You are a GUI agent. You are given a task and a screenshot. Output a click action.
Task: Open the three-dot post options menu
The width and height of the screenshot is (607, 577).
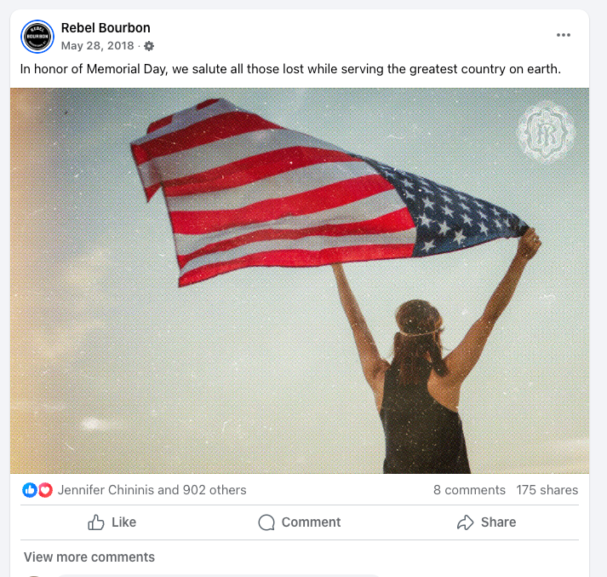point(564,35)
